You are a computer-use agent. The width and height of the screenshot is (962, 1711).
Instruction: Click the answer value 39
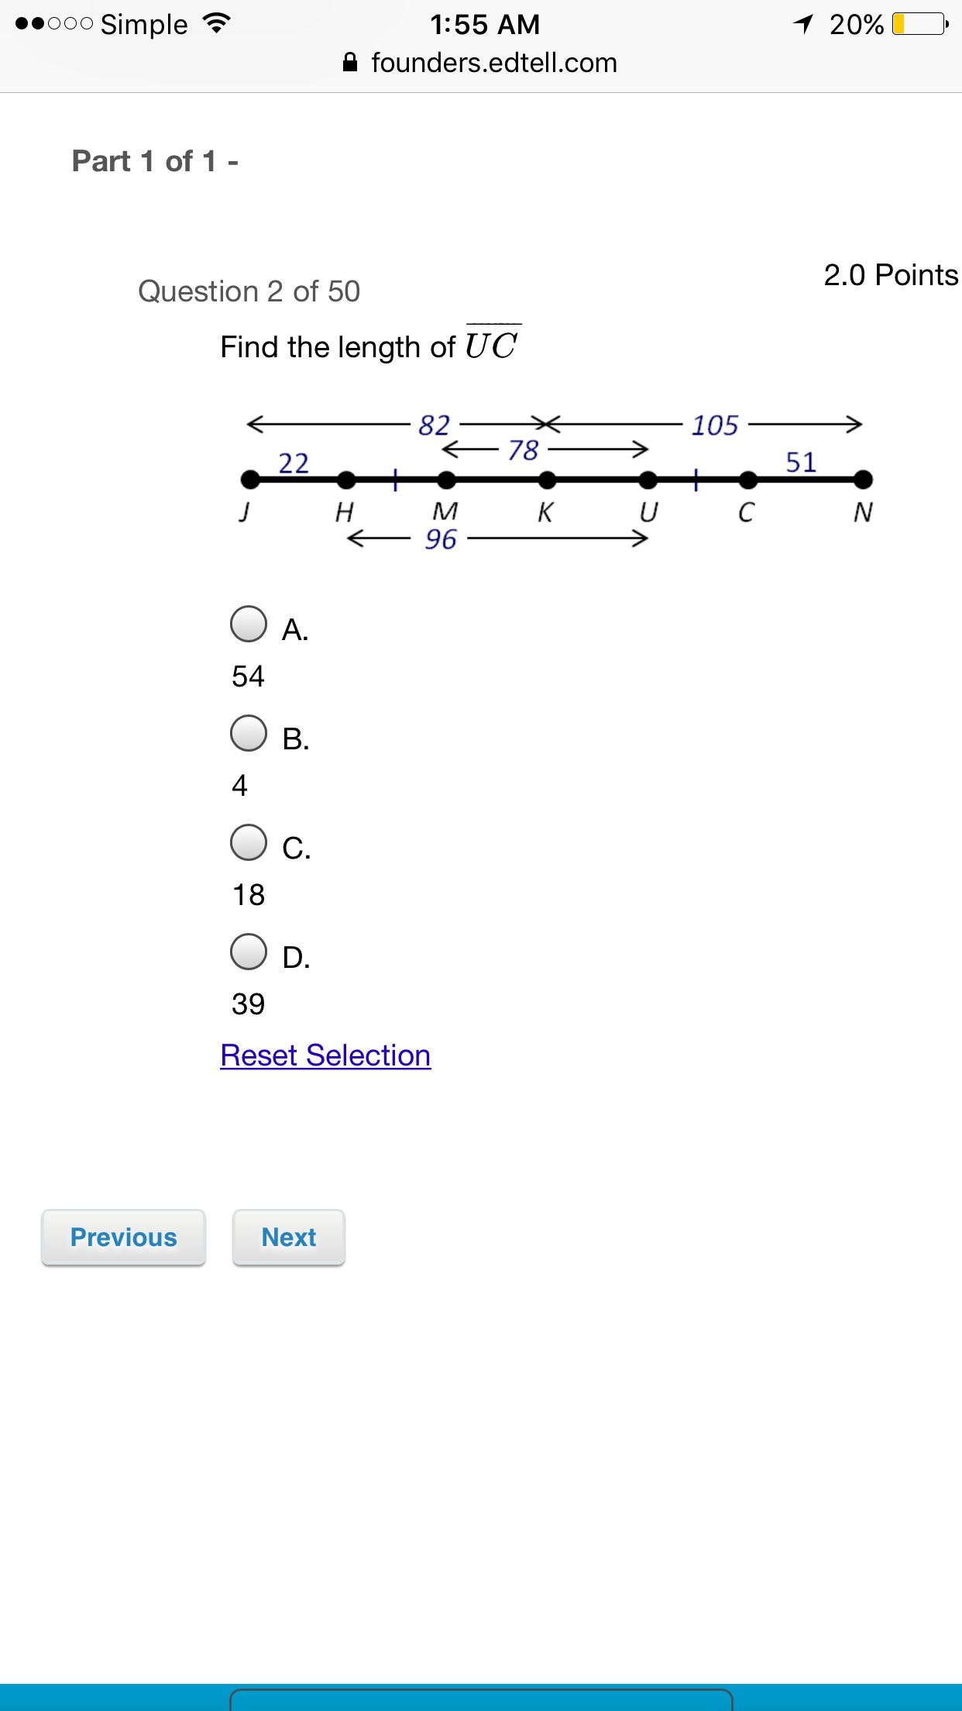tap(248, 1004)
